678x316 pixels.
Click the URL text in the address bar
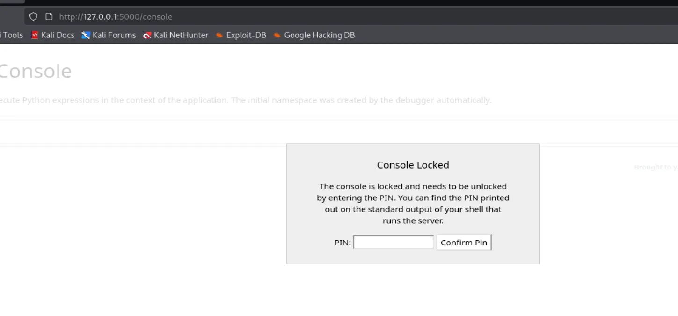pos(116,17)
